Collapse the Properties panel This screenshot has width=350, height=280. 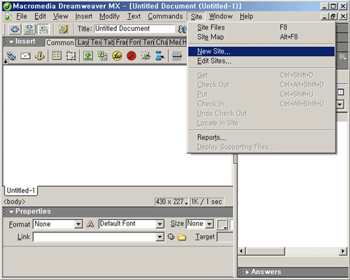11,212
